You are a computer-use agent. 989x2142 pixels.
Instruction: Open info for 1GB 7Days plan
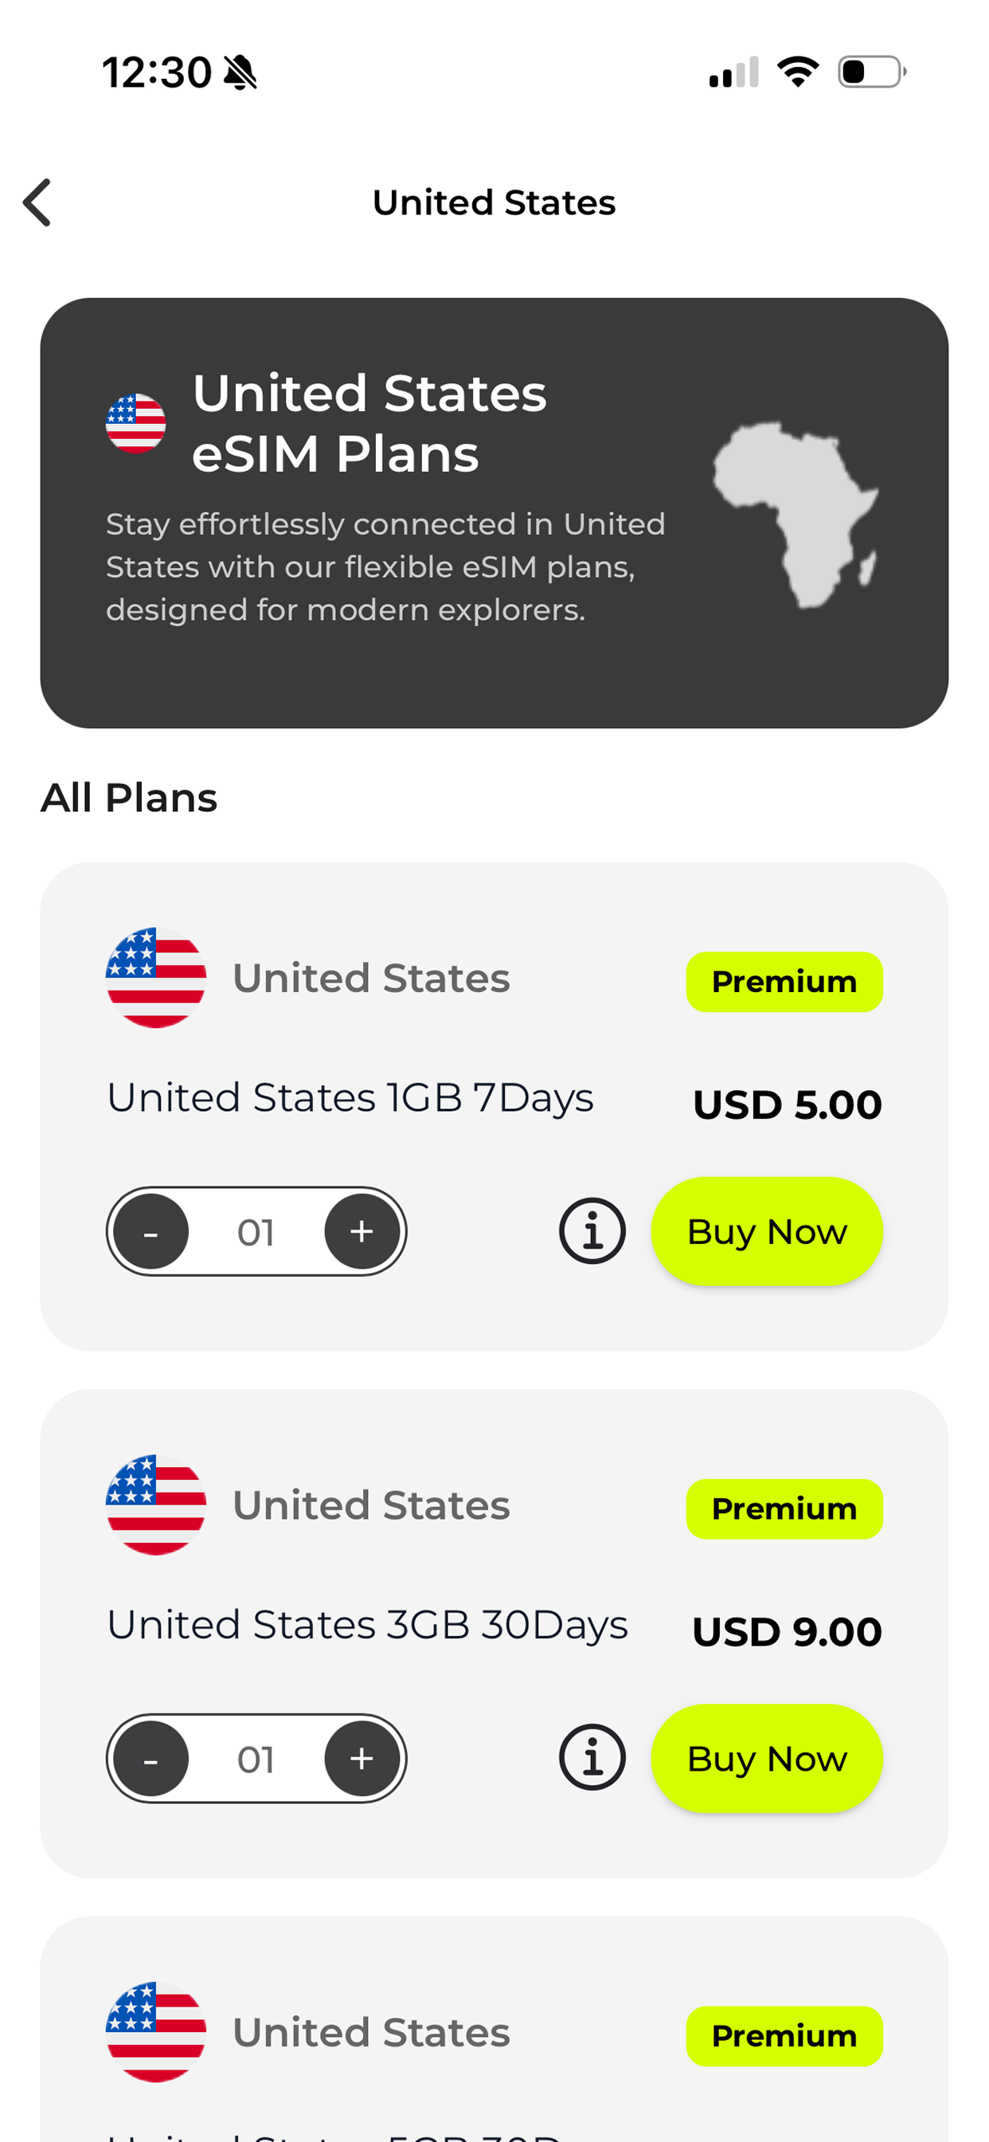click(592, 1231)
